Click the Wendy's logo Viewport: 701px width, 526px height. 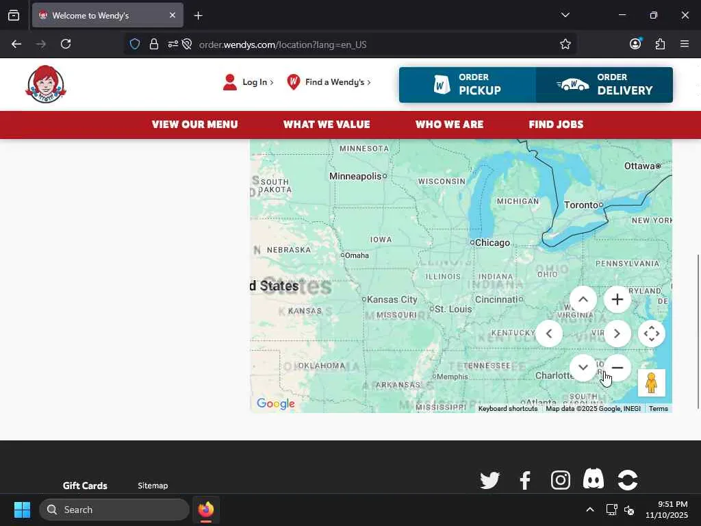click(x=46, y=84)
